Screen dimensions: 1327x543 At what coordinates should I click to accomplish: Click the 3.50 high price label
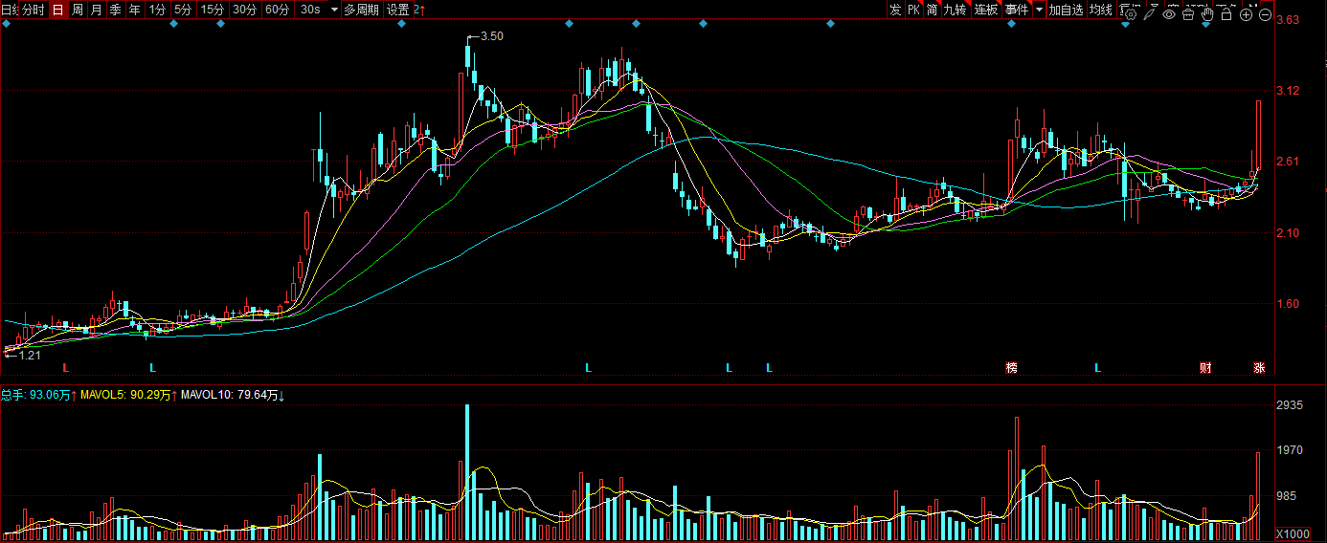pyautogui.click(x=491, y=36)
